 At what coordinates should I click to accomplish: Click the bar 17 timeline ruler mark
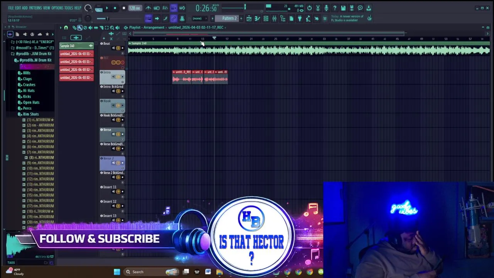pyautogui.click(x=227, y=39)
